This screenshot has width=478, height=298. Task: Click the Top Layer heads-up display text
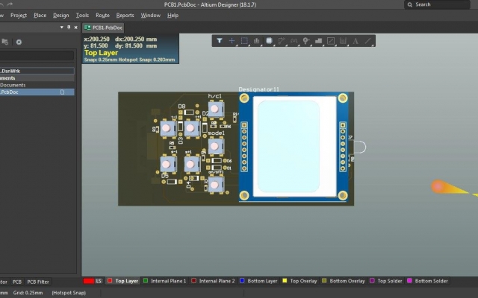pos(101,53)
